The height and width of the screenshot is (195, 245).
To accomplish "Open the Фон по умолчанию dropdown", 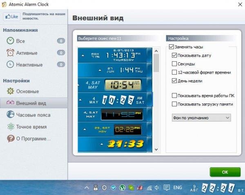I will [x=201, y=118].
